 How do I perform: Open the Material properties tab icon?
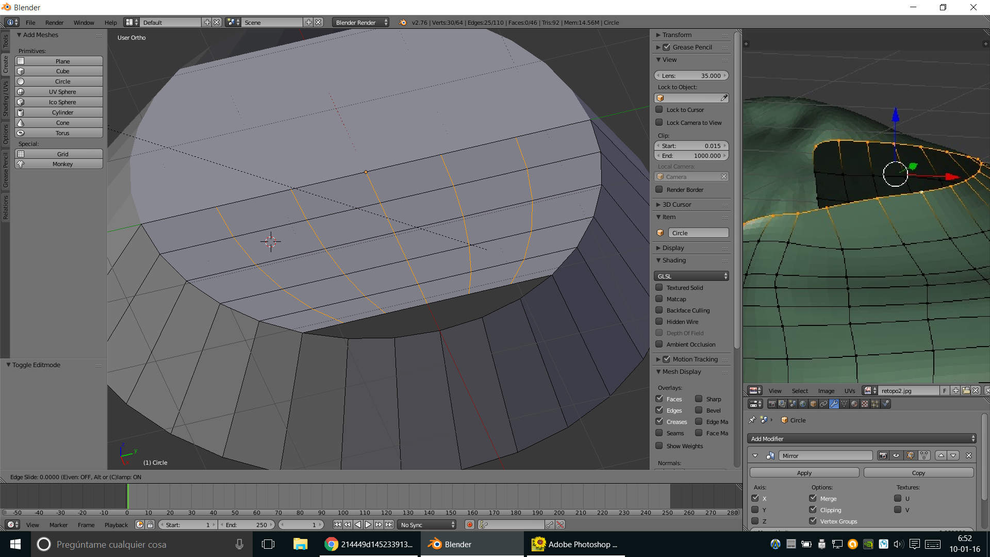(x=854, y=404)
